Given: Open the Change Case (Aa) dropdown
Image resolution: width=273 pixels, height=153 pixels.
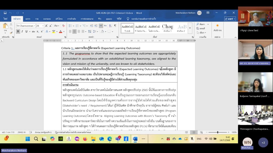Looking at the screenshot, I should (x=57, y=26).
